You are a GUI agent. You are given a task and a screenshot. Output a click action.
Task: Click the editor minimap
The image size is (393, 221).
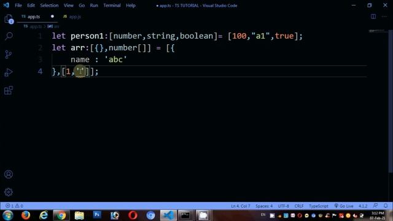coord(377,31)
